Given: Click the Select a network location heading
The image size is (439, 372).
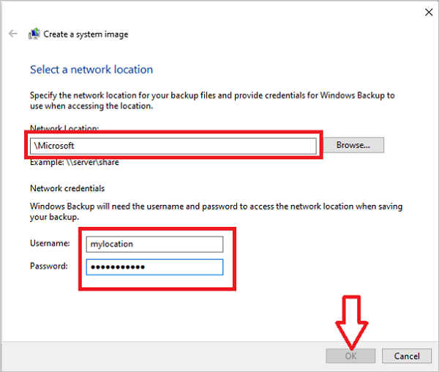Looking at the screenshot, I should pos(91,70).
